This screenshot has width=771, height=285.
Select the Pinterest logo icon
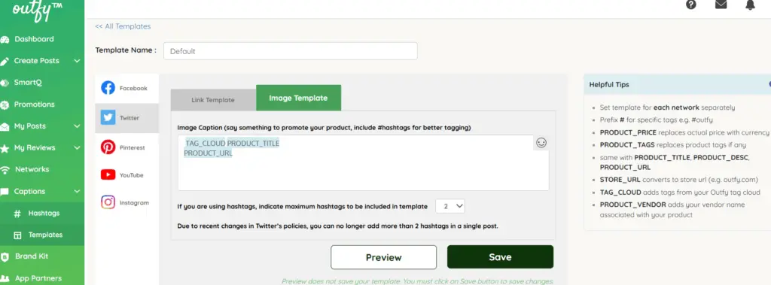(108, 147)
